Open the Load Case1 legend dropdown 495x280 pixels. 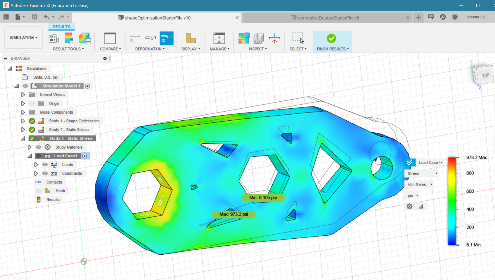[x=430, y=163]
